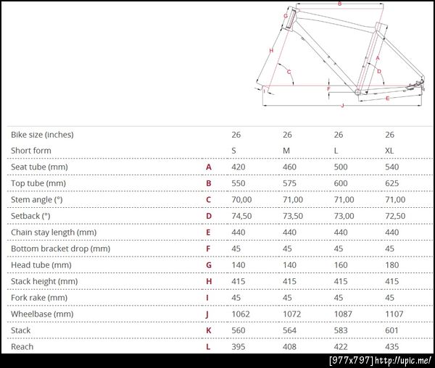
Task: Select the Bottom bracket drop (mm) label
Action: [x=60, y=249]
